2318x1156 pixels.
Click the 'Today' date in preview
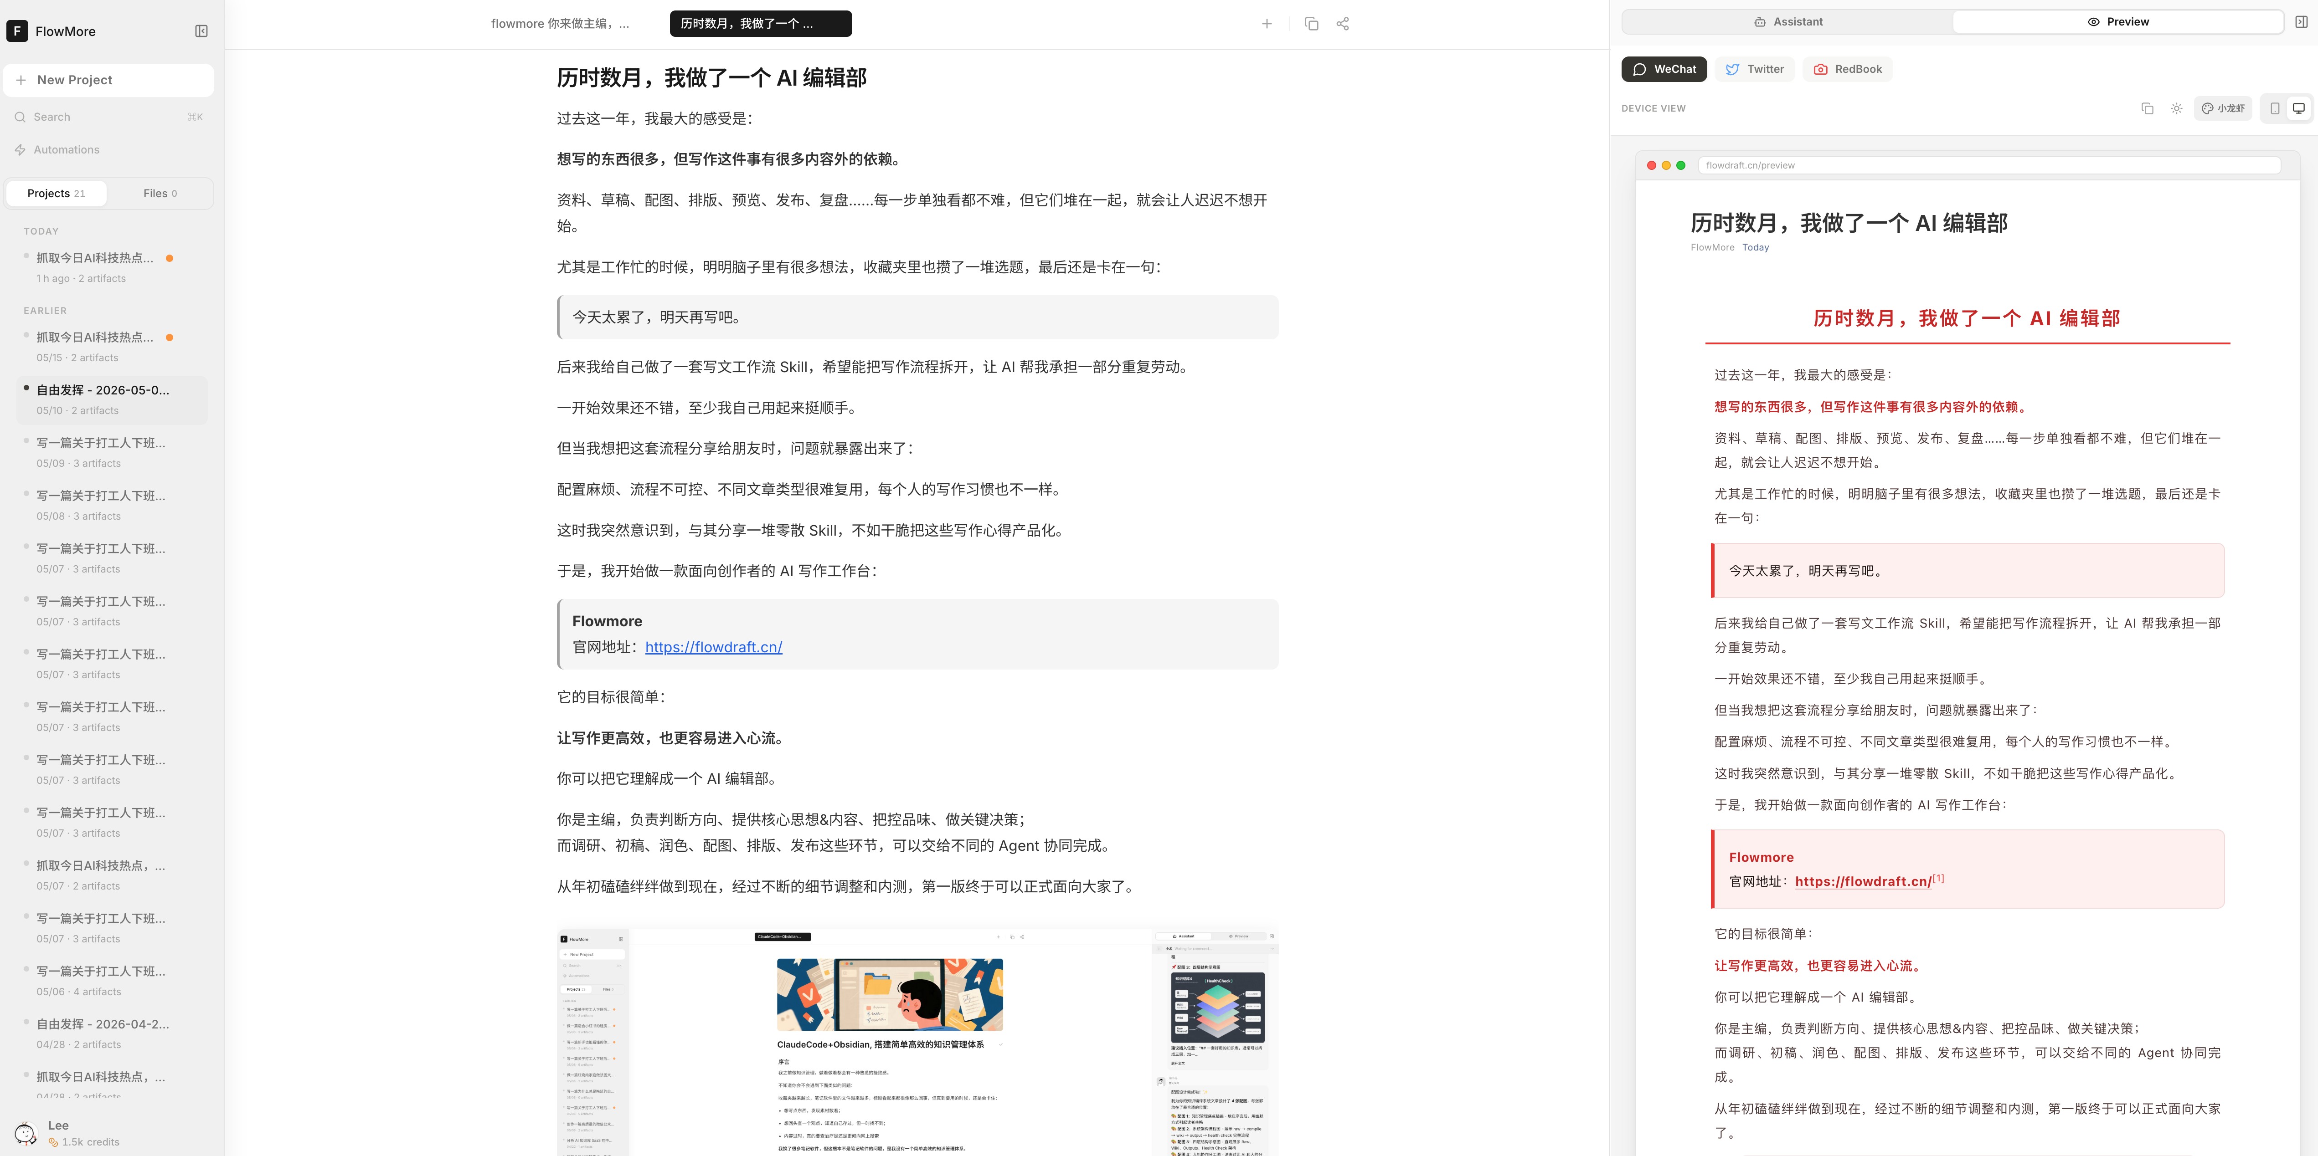pyautogui.click(x=1755, y=247)
